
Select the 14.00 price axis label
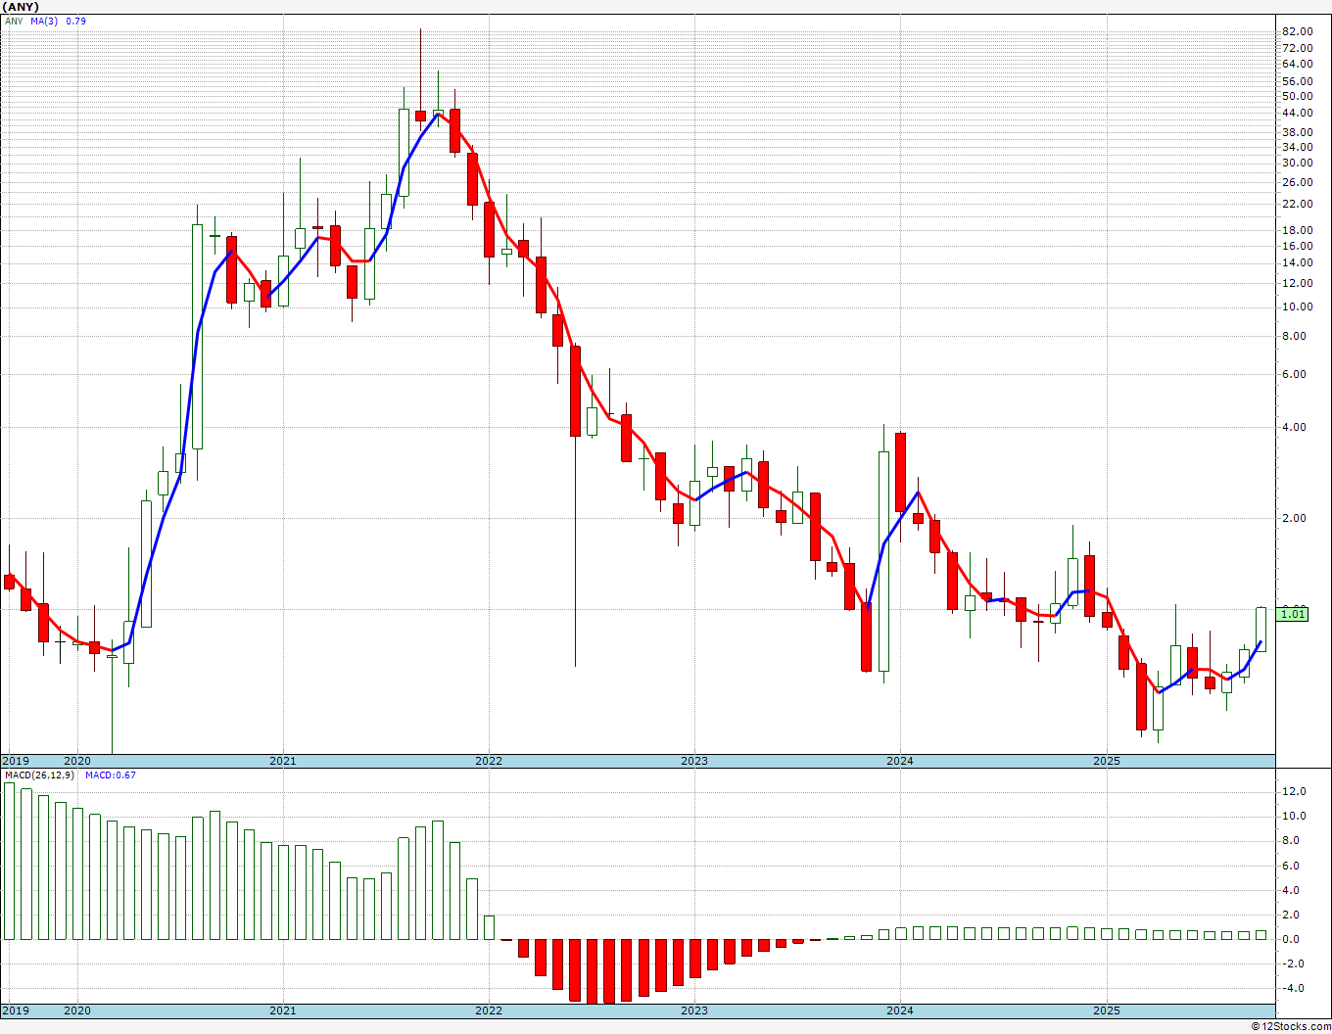(1297, 263)
